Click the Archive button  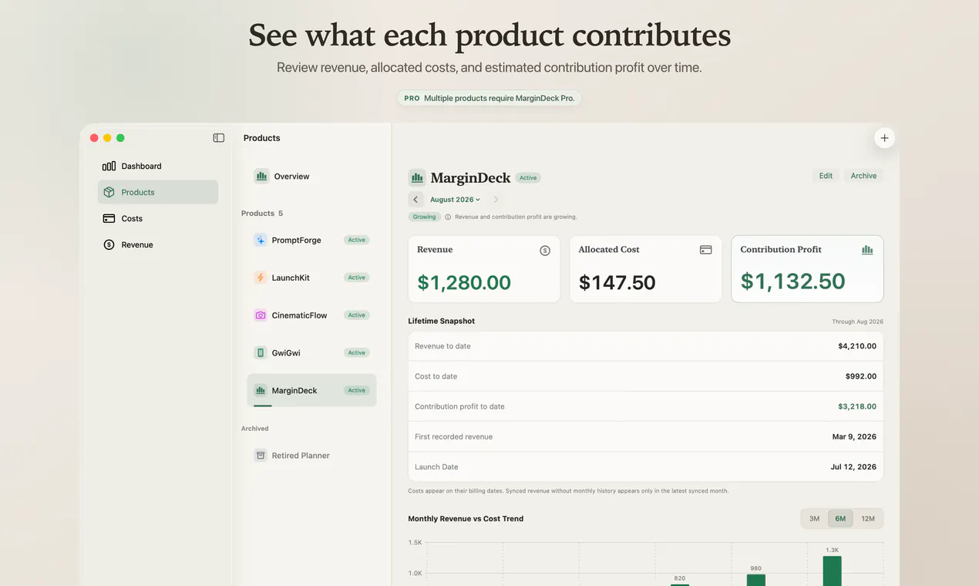click(x=863, y=176)
